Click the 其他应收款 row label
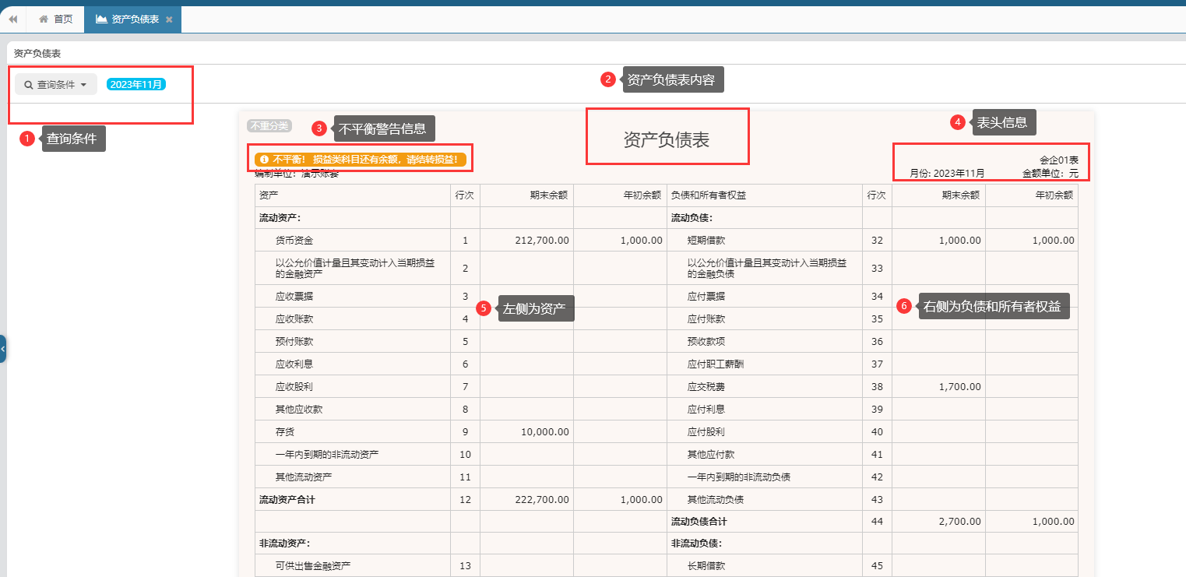This screenshot has width=1186, height=577. click(x=299, y=409)
